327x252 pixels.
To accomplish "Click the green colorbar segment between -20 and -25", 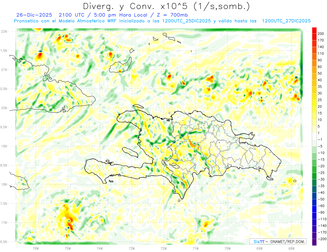I will [x=314, y=169].
